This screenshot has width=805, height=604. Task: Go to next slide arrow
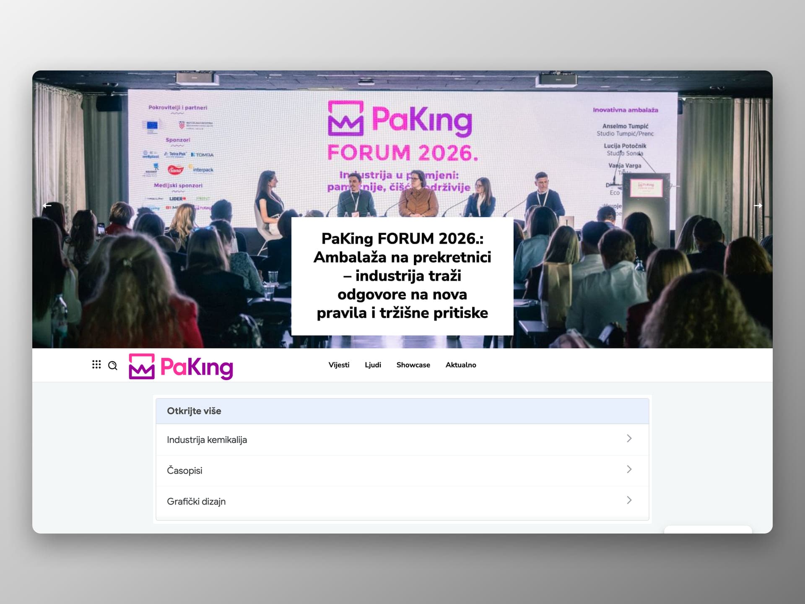[x=758, y=206]
